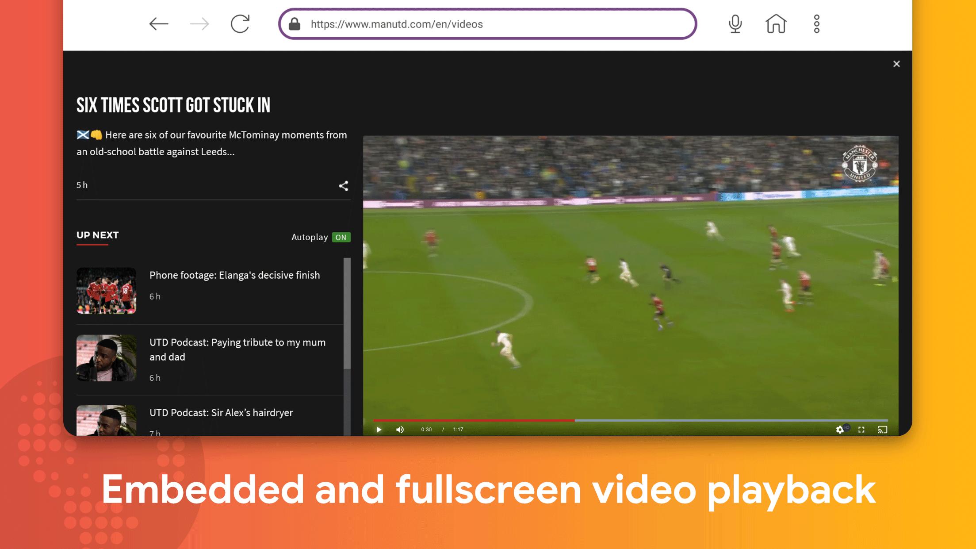Activate voice search microphone icon

click(735, 24)
